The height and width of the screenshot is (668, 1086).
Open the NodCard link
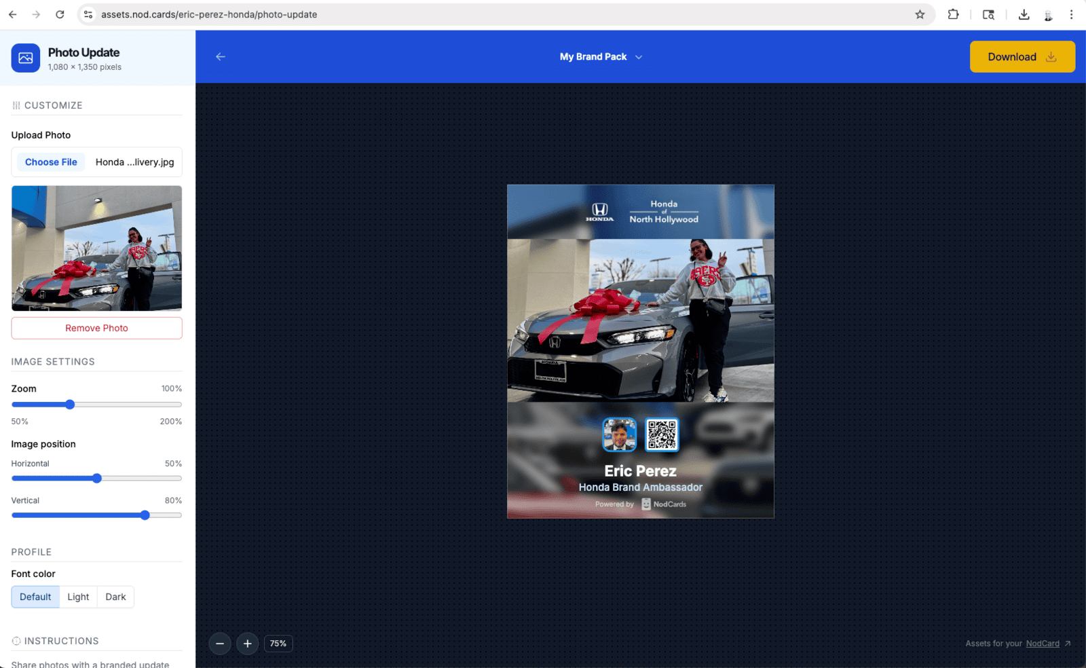(1043, 644)
